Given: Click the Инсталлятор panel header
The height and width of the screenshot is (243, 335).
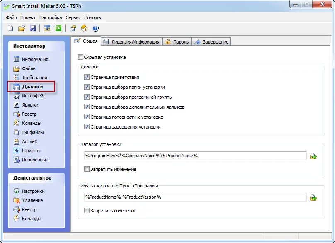Looking at the screenshot, I should 36,46.
